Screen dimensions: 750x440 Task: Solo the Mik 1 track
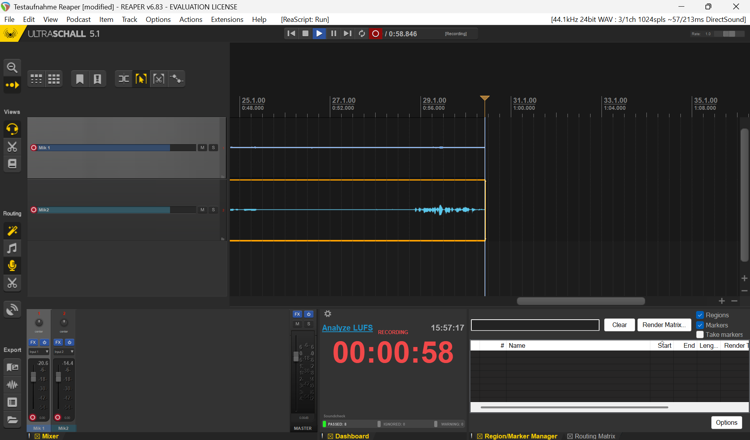coord(213,148)
